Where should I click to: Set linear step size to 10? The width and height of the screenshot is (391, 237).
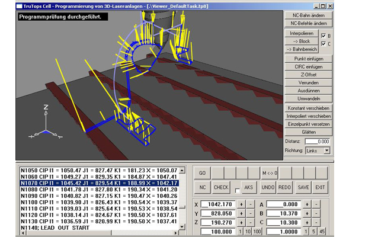click(x=247, y=230)
